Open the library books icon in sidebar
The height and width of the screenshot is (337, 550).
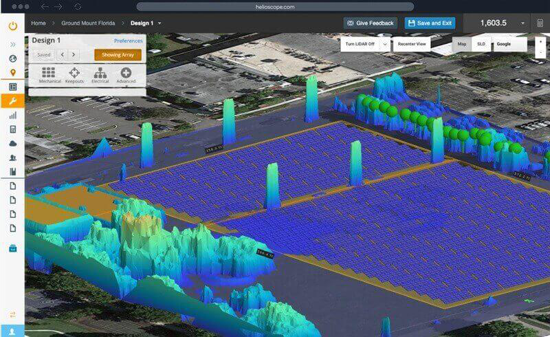[x=12, y=171]
